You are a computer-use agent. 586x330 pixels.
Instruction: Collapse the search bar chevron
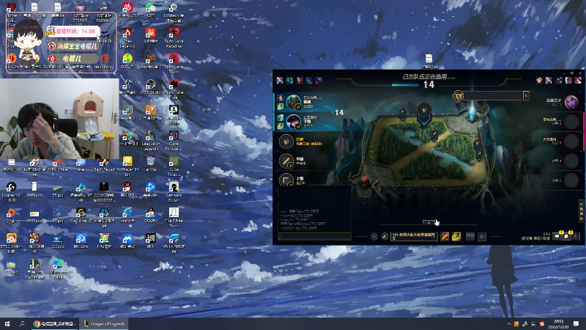pyautogui.click(x=526, y=96)
